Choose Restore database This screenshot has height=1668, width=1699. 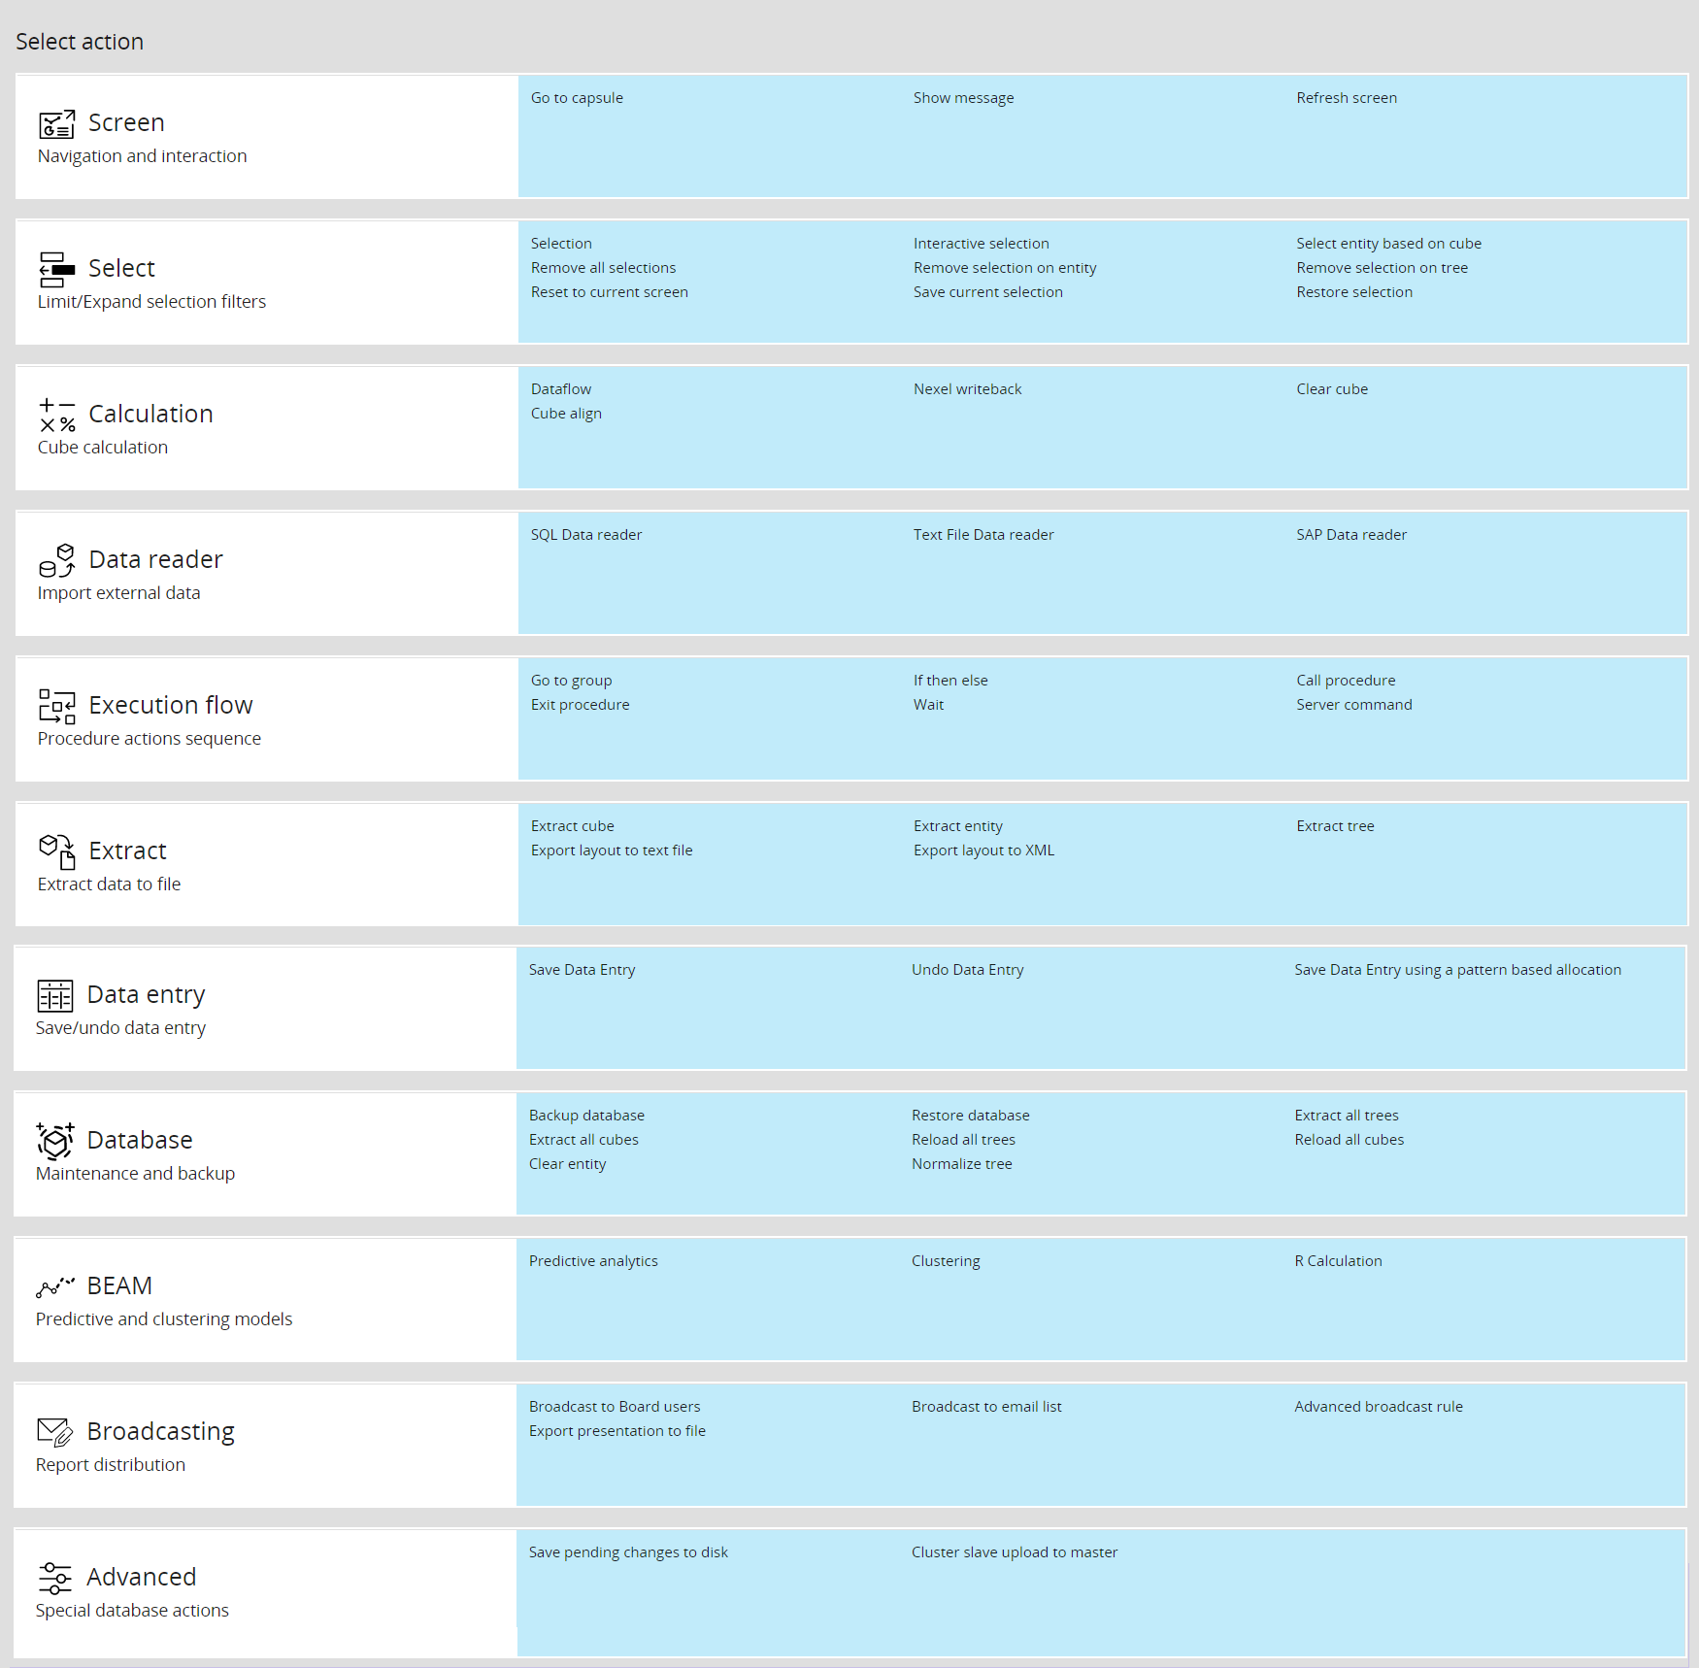[x=970, y=1116]
